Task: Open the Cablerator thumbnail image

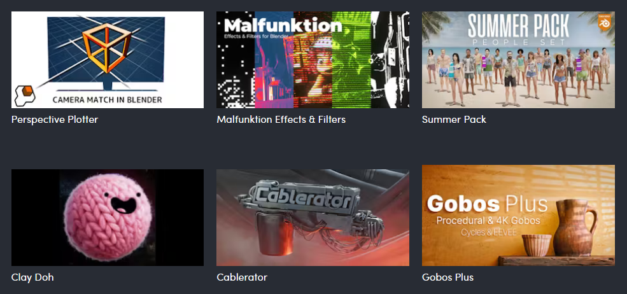Action: click(x=313, y=217)
